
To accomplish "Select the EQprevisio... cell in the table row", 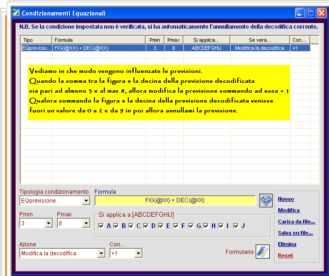I will click(x=36, y=48).
